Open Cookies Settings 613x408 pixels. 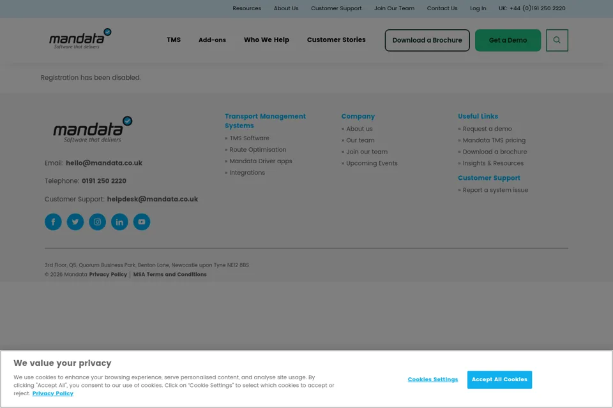pyautogui.click(x=433, y=379)
